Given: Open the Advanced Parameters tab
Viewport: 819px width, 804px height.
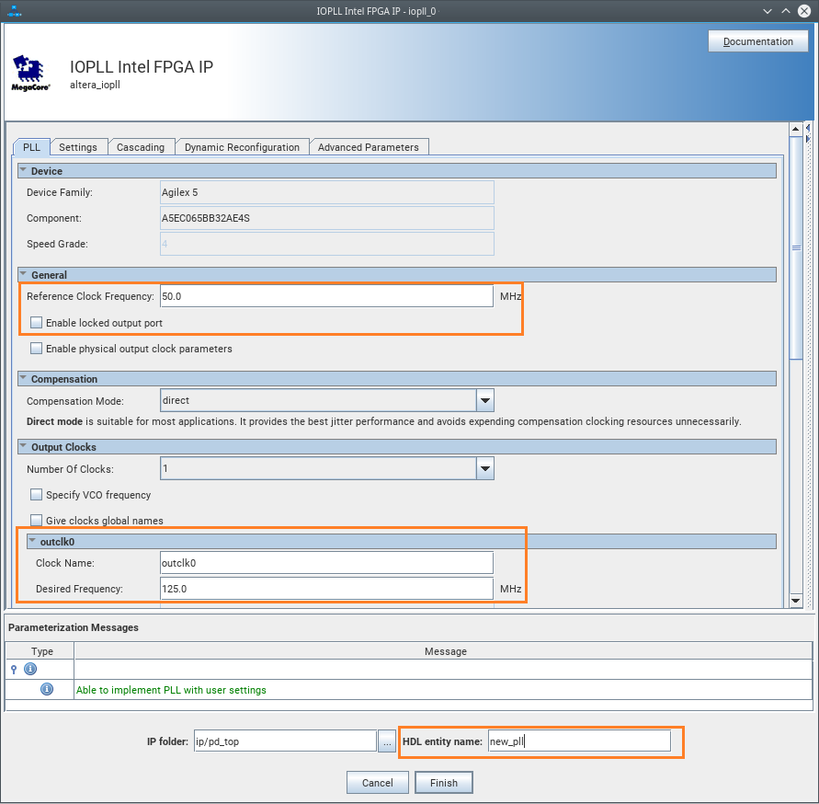Looking at the screenshot, I should 368,147.
